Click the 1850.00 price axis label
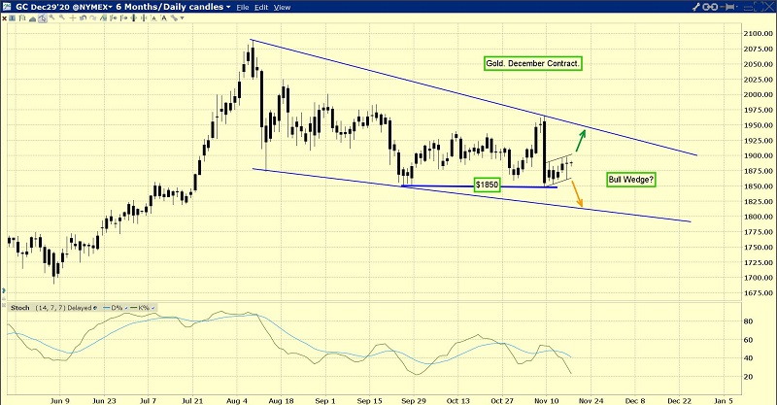Image resolution: width=777 pixels, height=405 pixels. (759, 186)
